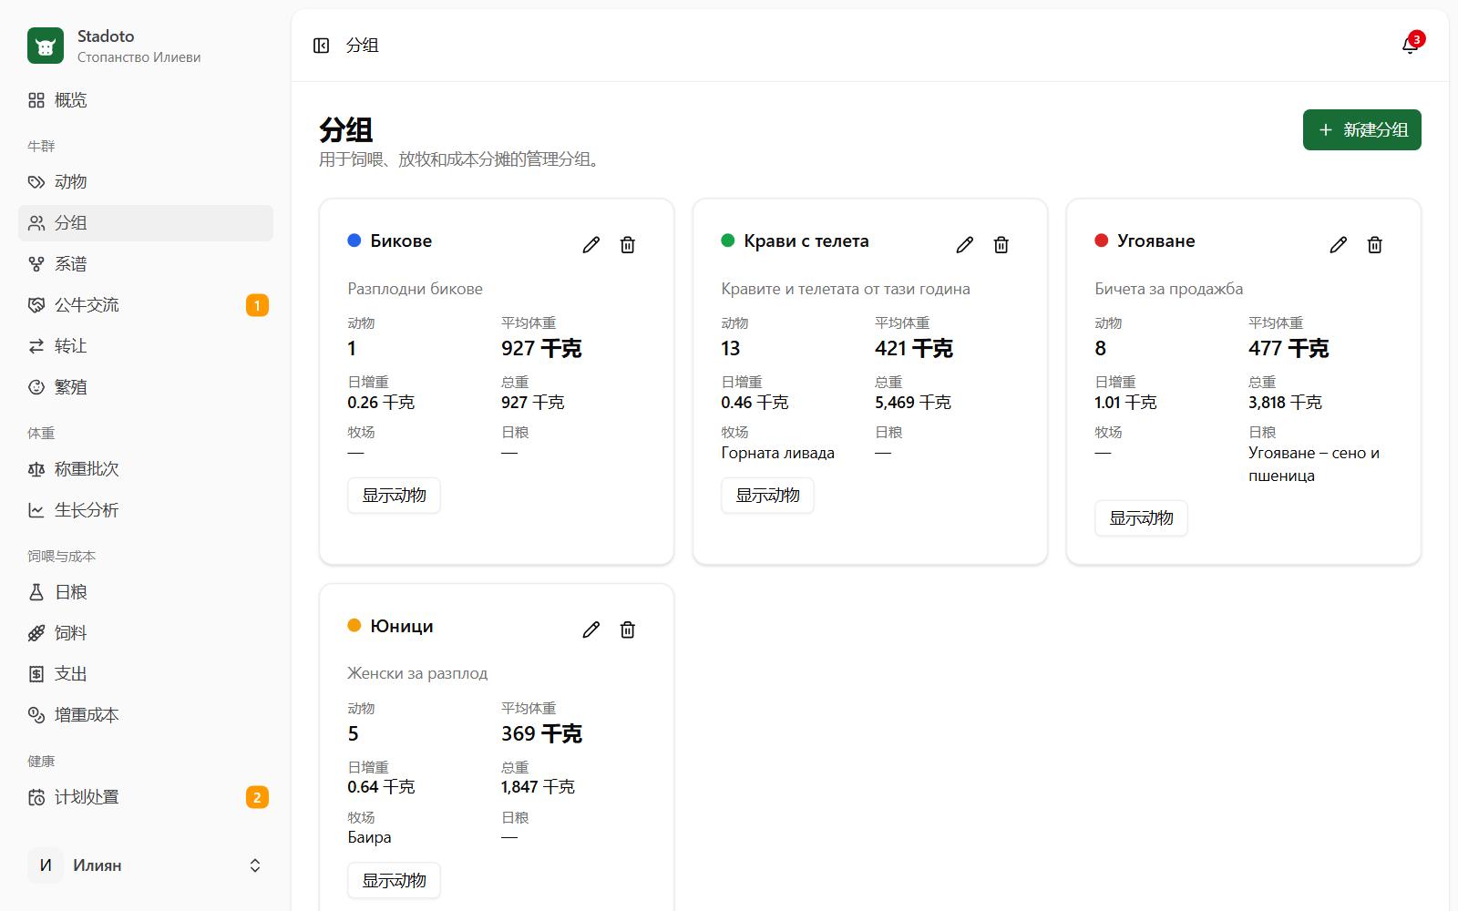Navigate to 转让 transfers
This screenshot has width=1458, height=911.
click(x=146, y=346)
